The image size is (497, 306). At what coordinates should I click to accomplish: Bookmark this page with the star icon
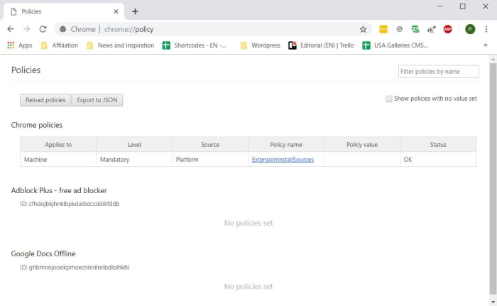(x=363, y=29)
